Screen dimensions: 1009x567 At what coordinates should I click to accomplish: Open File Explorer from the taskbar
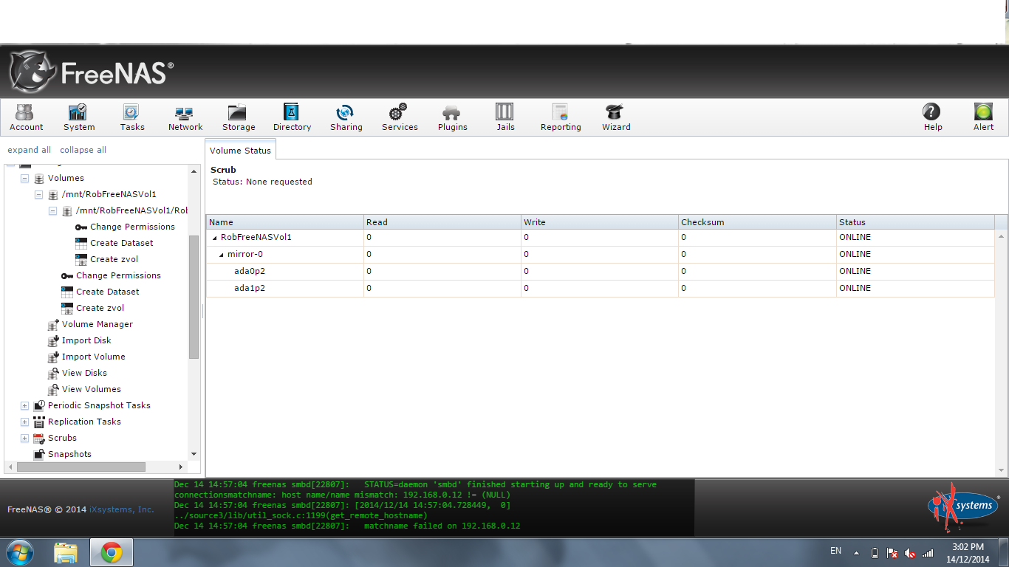click(x=66, y=552)
